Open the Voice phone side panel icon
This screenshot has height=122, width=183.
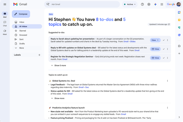179,27
